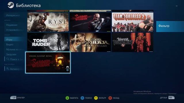This screenshot has width=184, height=103.
Task: Click the red B button icon
Action: tap(110, 98)
